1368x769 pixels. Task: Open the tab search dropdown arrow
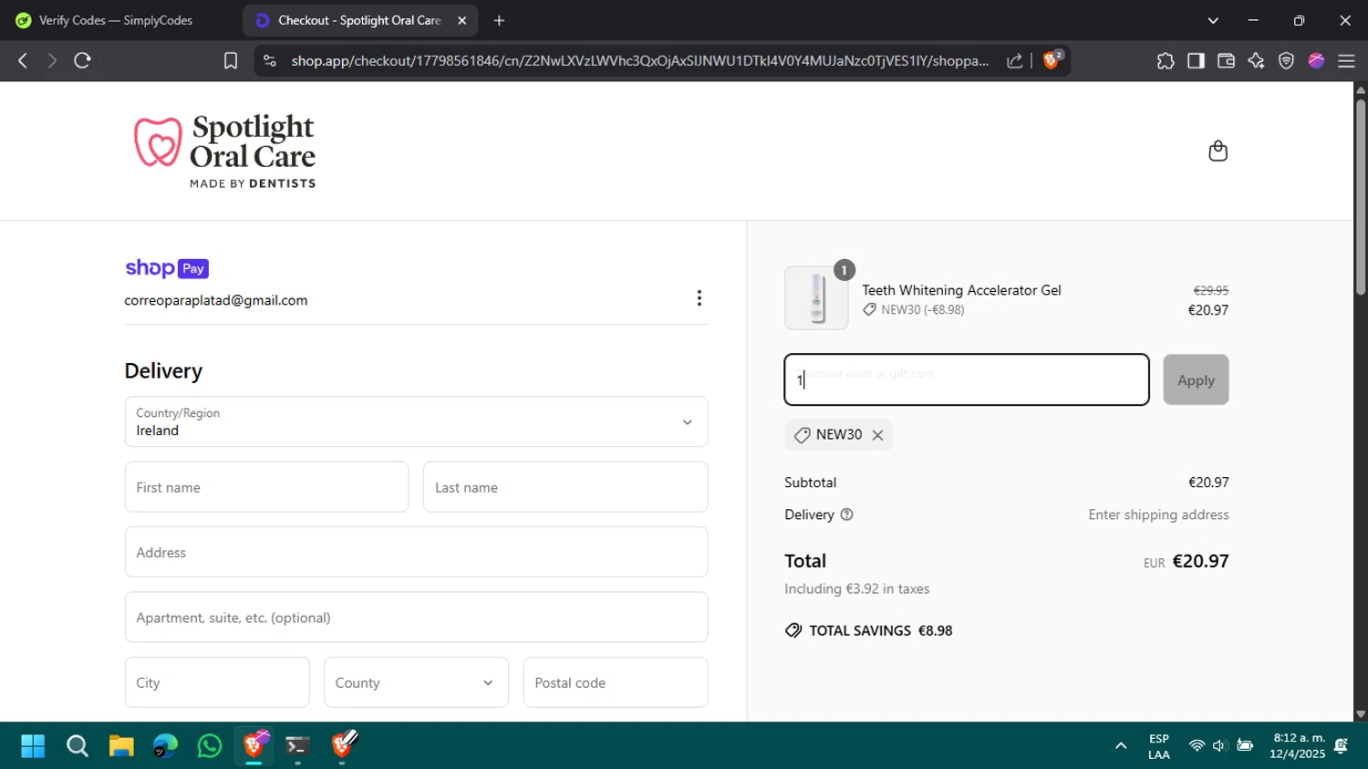[x=1213, y=20]
